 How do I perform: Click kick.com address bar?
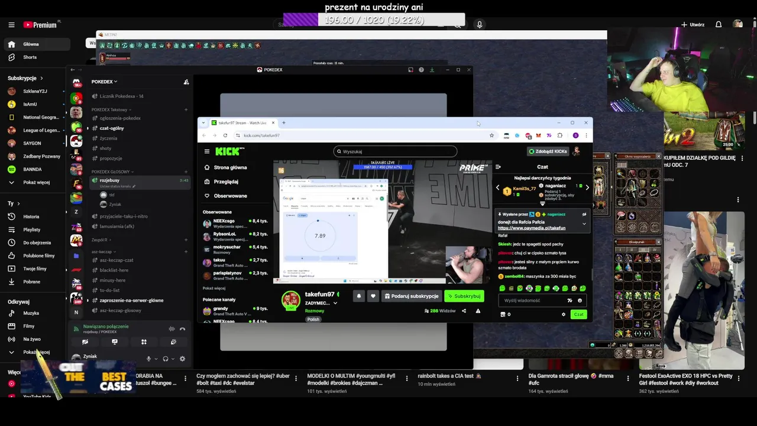click(364, 135)
